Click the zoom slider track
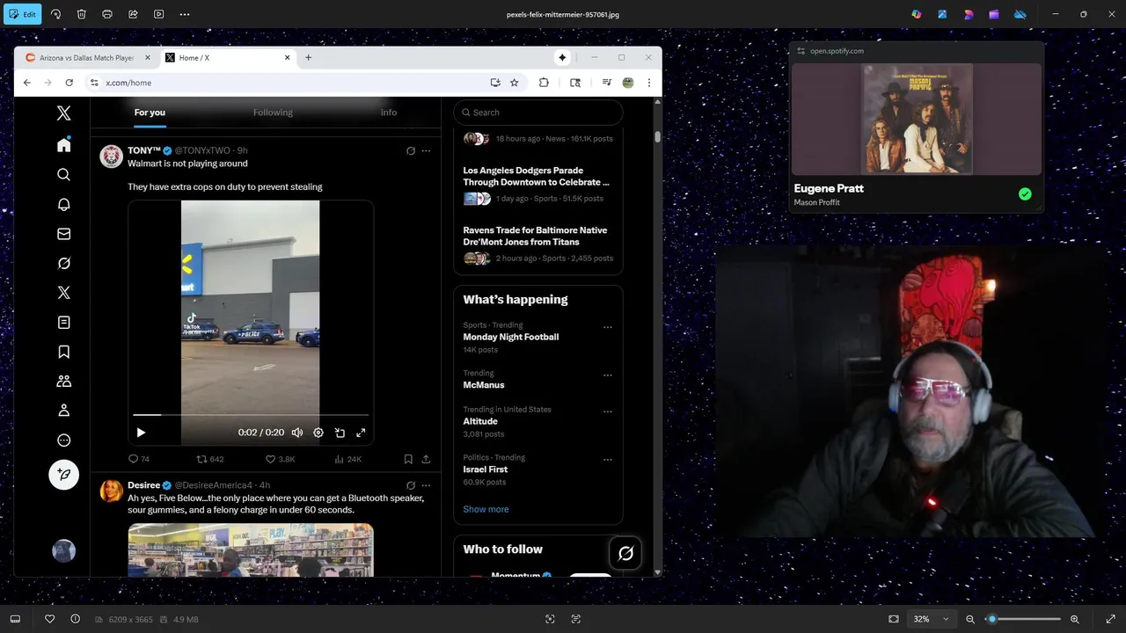1126x633 pixels. click(x=1022, y=619)
